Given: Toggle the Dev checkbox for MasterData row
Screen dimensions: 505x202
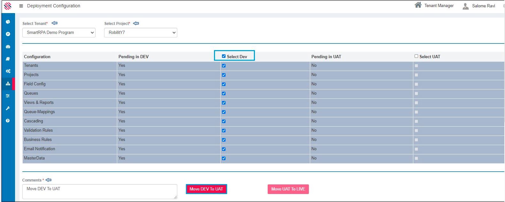Looking at the screenshot, I should [224, 159].
